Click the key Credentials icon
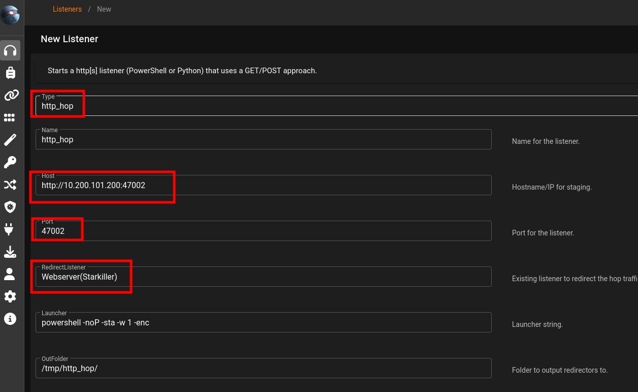 pos(10,162)
